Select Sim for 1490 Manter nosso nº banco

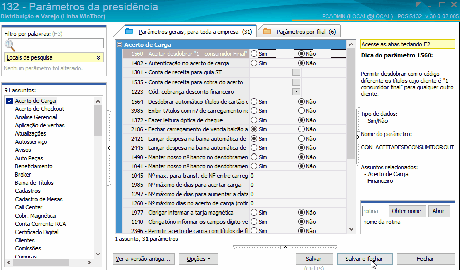254,157
